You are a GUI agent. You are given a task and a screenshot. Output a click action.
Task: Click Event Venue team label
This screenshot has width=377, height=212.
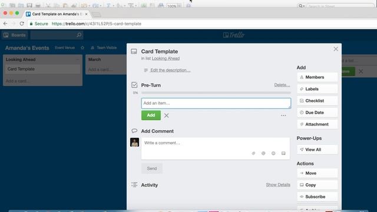click(x=65, y=48)
